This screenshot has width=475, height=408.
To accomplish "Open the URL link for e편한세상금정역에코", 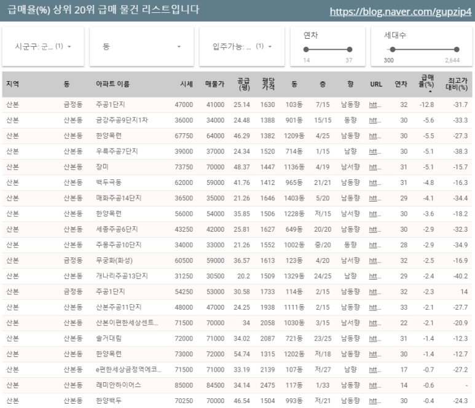I will pyautogui.click(x=375, y=369).
